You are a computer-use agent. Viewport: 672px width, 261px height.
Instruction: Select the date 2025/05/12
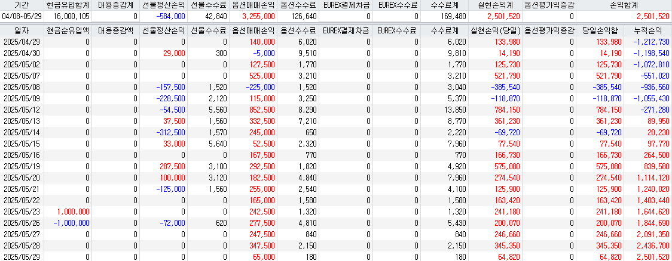pyautogui.click(x=22, y=110)
